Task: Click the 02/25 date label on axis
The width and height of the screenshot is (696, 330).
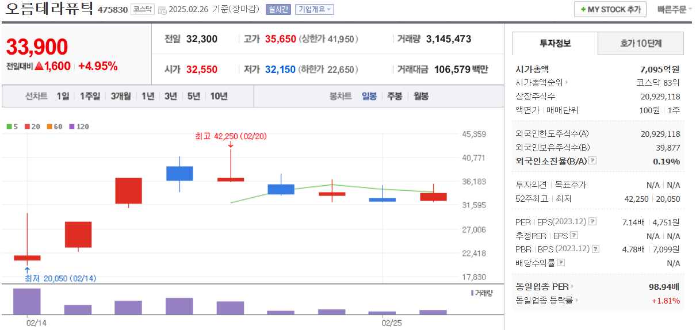Action: (x=392, y=323)
